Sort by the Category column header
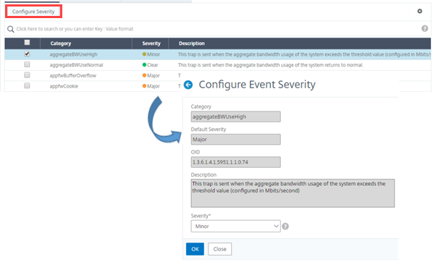 (x=61, y=43)
